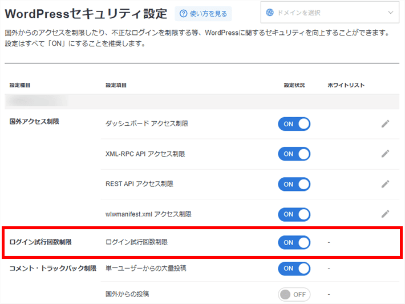Open the ドメインを選択 dropdown

330,13
